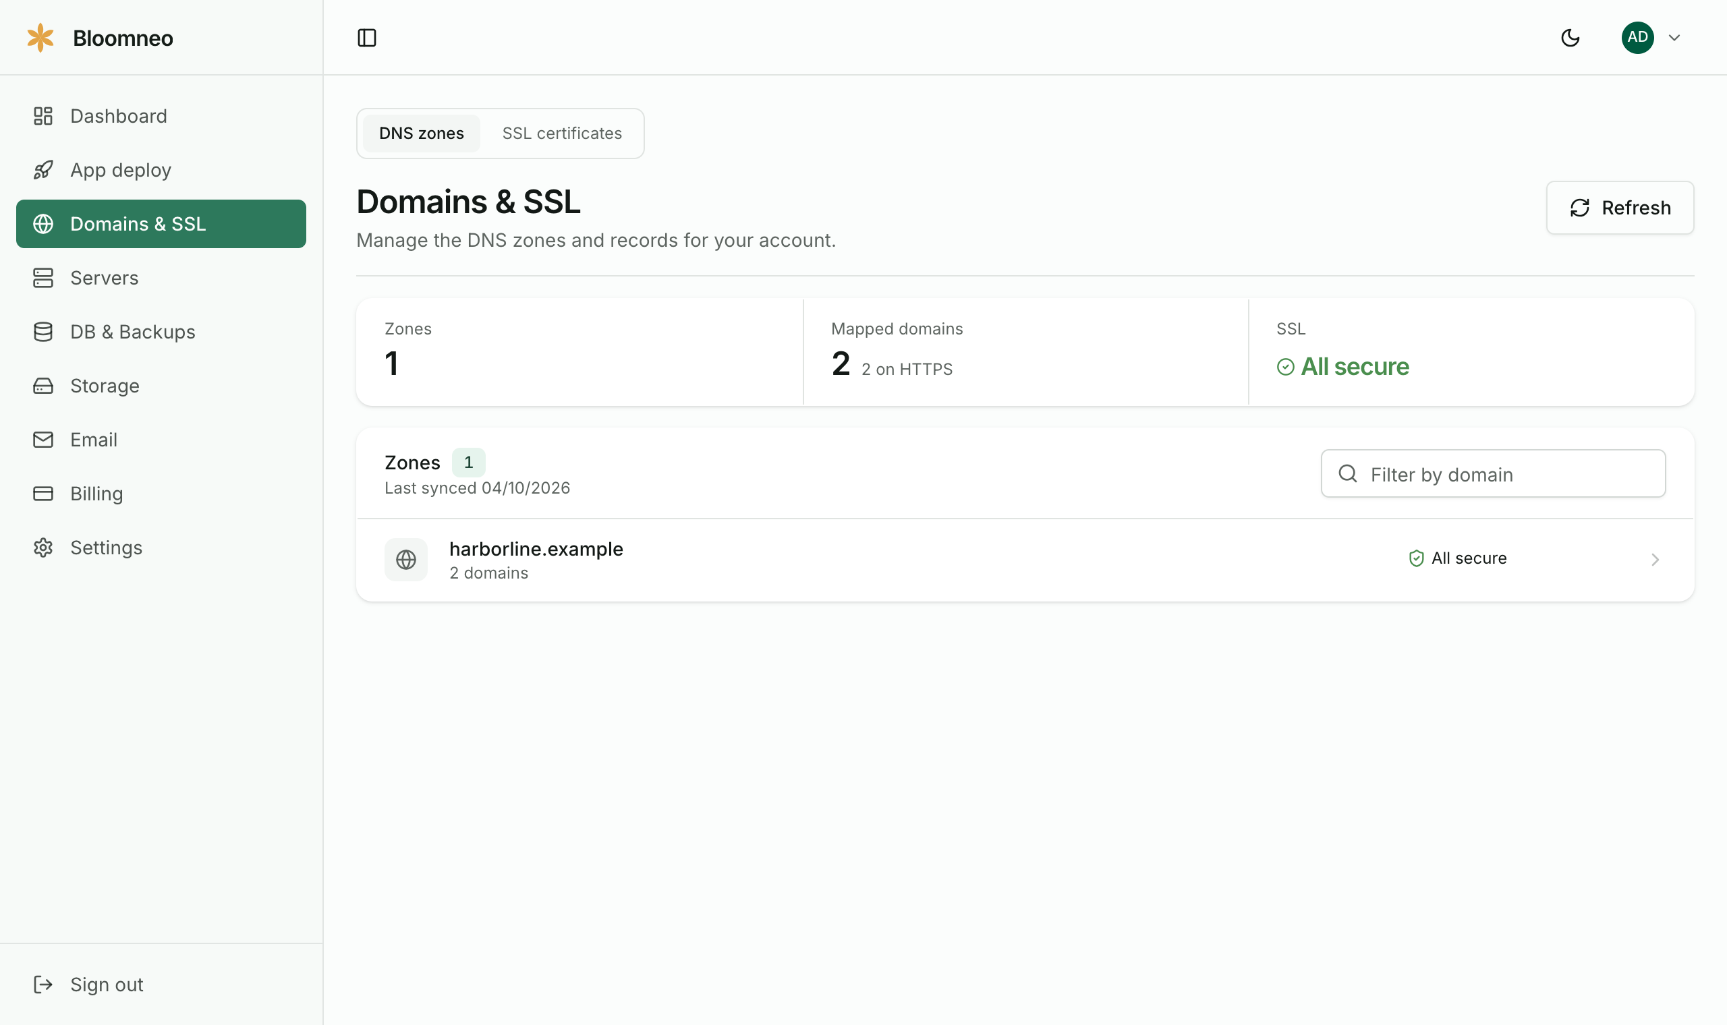This screenshot has height=1025, width=1727.
Task: Collapse the sidebar using the panel icon
Action: click(x=367, y=37)
